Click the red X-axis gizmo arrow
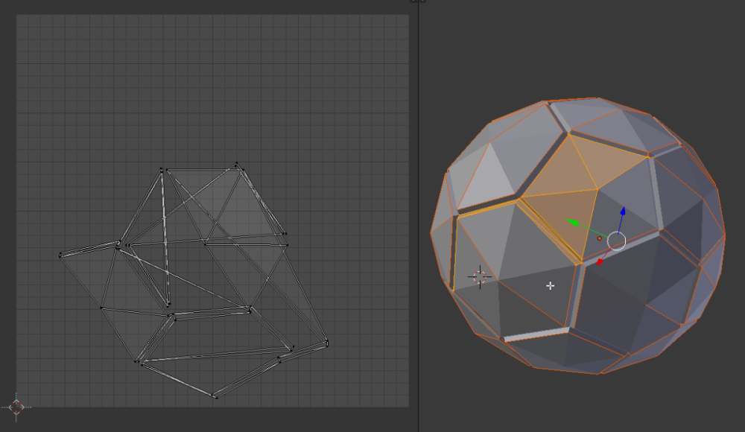This screenshot has height=432, width=745. click(x=600, y=261)
